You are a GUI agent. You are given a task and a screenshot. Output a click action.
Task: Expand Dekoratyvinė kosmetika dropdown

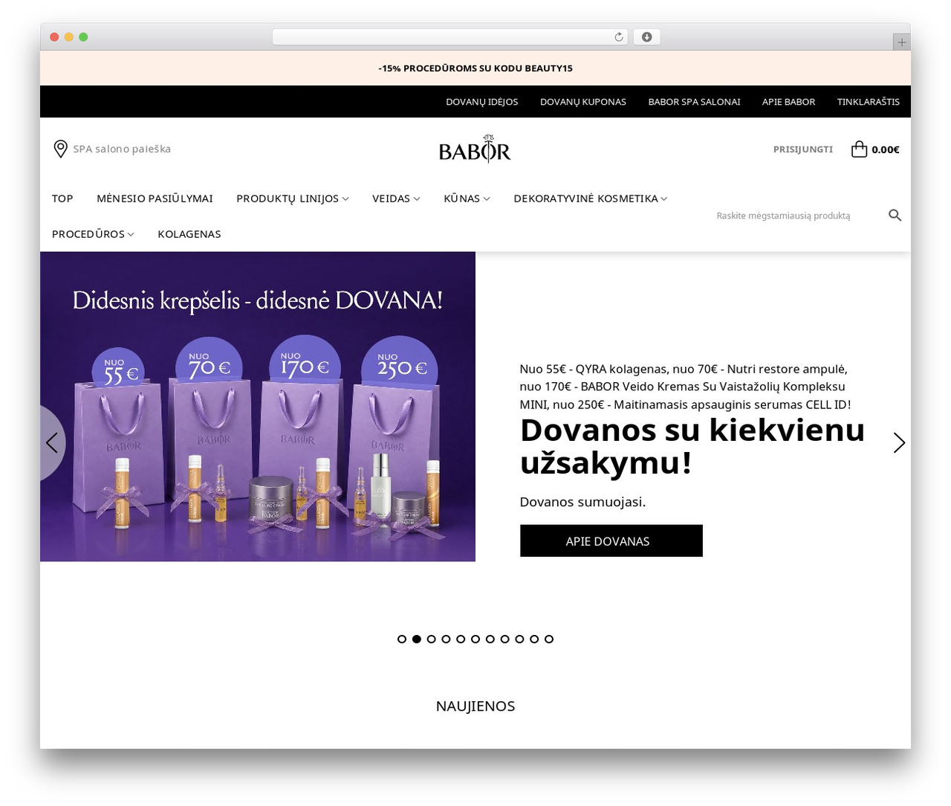click(590, 199)
